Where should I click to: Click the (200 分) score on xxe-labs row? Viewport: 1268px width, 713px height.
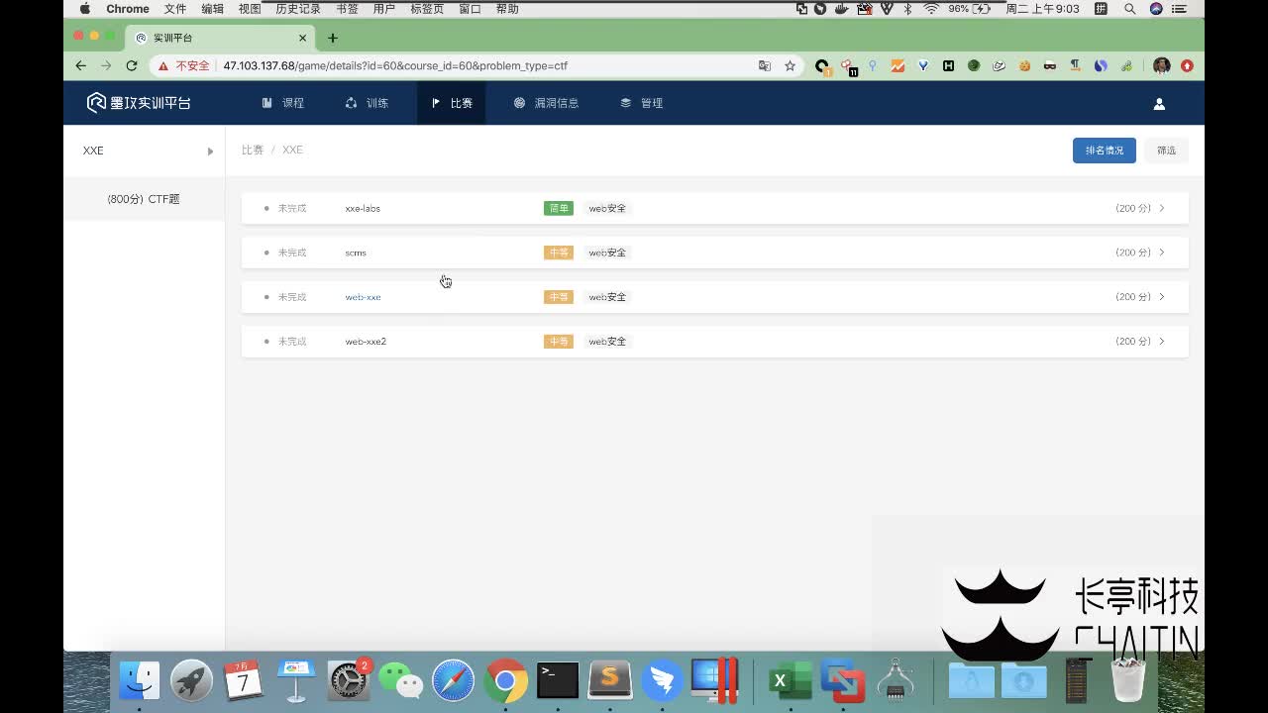(x=1133, y=209)
